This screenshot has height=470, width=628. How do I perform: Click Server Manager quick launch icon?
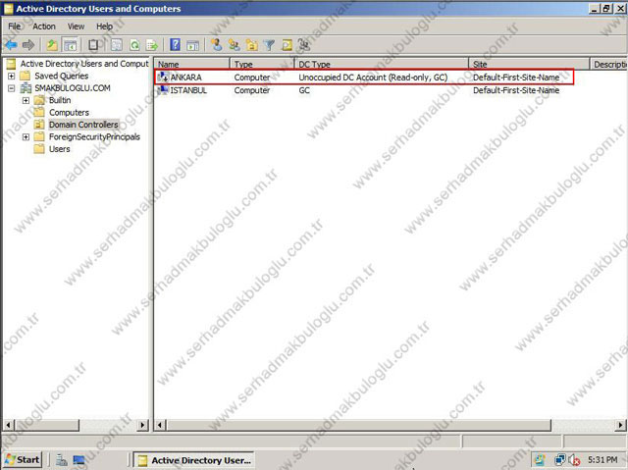tap(61, 460)
